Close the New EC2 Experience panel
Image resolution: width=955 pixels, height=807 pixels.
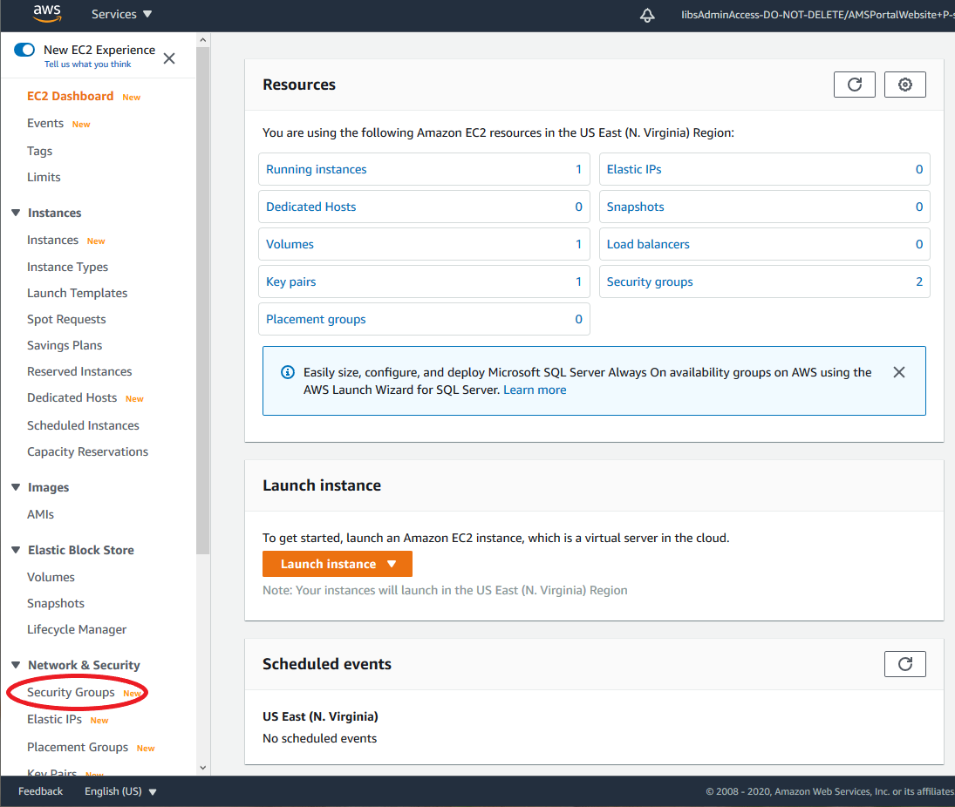pyautogui.click(x=168, y=58)
